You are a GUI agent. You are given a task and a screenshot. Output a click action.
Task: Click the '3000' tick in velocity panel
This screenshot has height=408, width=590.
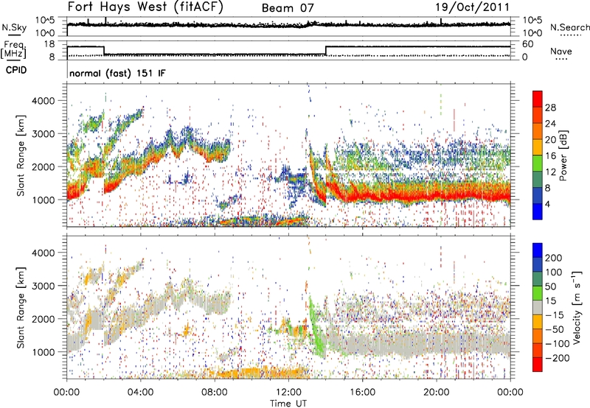pyautogui.click(x=44, y=286)
